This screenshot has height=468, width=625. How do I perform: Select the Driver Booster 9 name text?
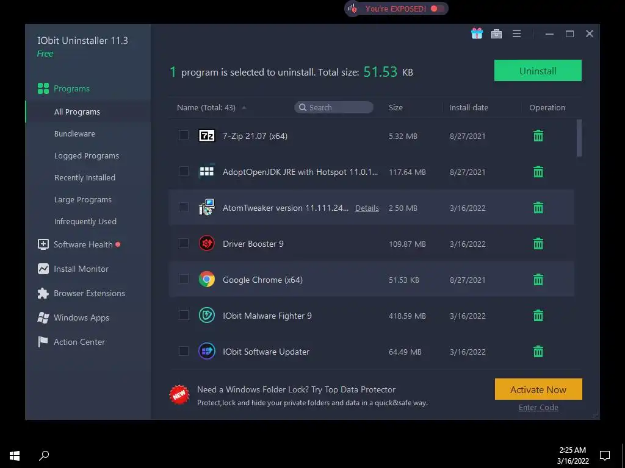tap(253, 244)
